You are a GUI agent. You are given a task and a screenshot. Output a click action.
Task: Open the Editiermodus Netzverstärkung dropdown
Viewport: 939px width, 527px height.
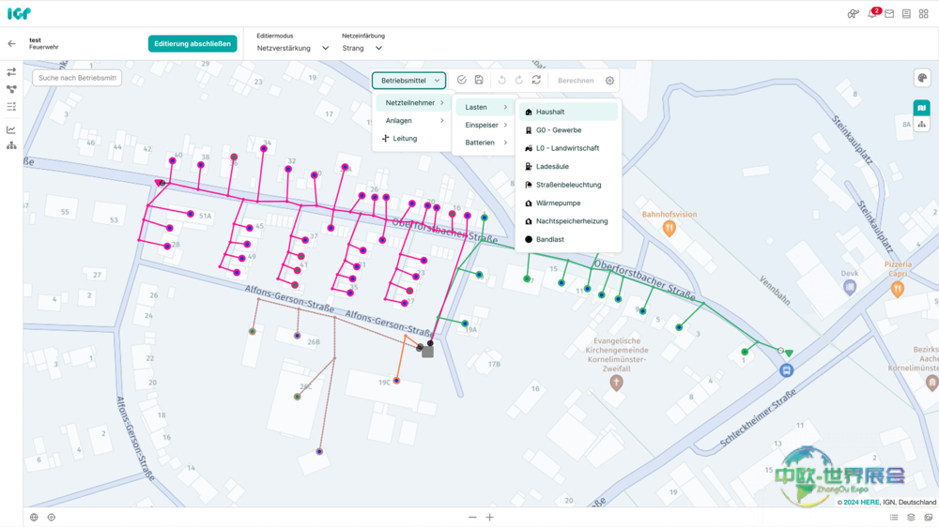click(293, 48)
